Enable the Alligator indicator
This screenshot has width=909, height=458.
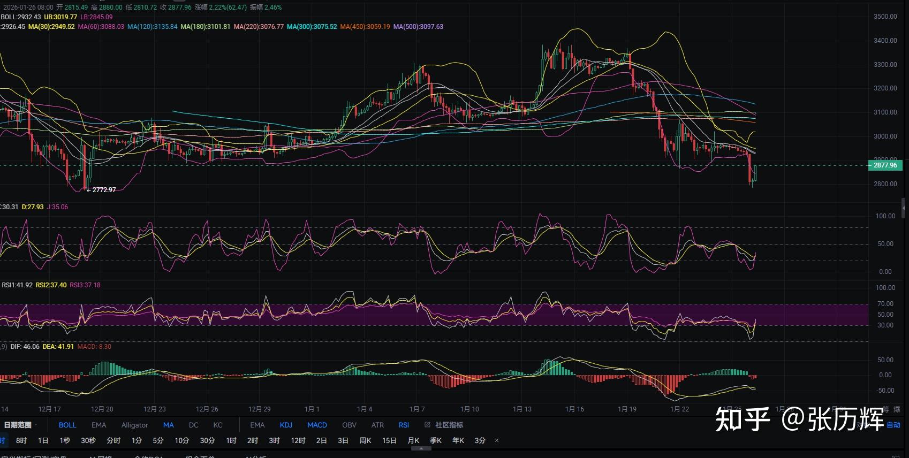point(134,425)
